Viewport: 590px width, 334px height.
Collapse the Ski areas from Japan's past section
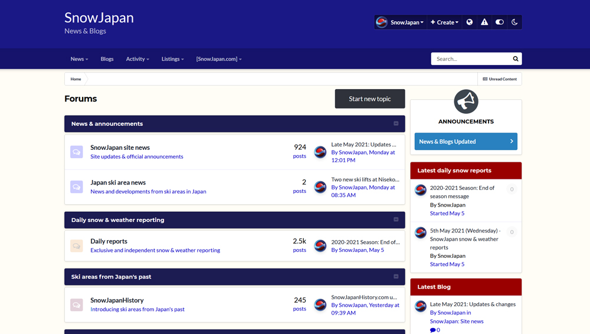click(x=396, y=277)
